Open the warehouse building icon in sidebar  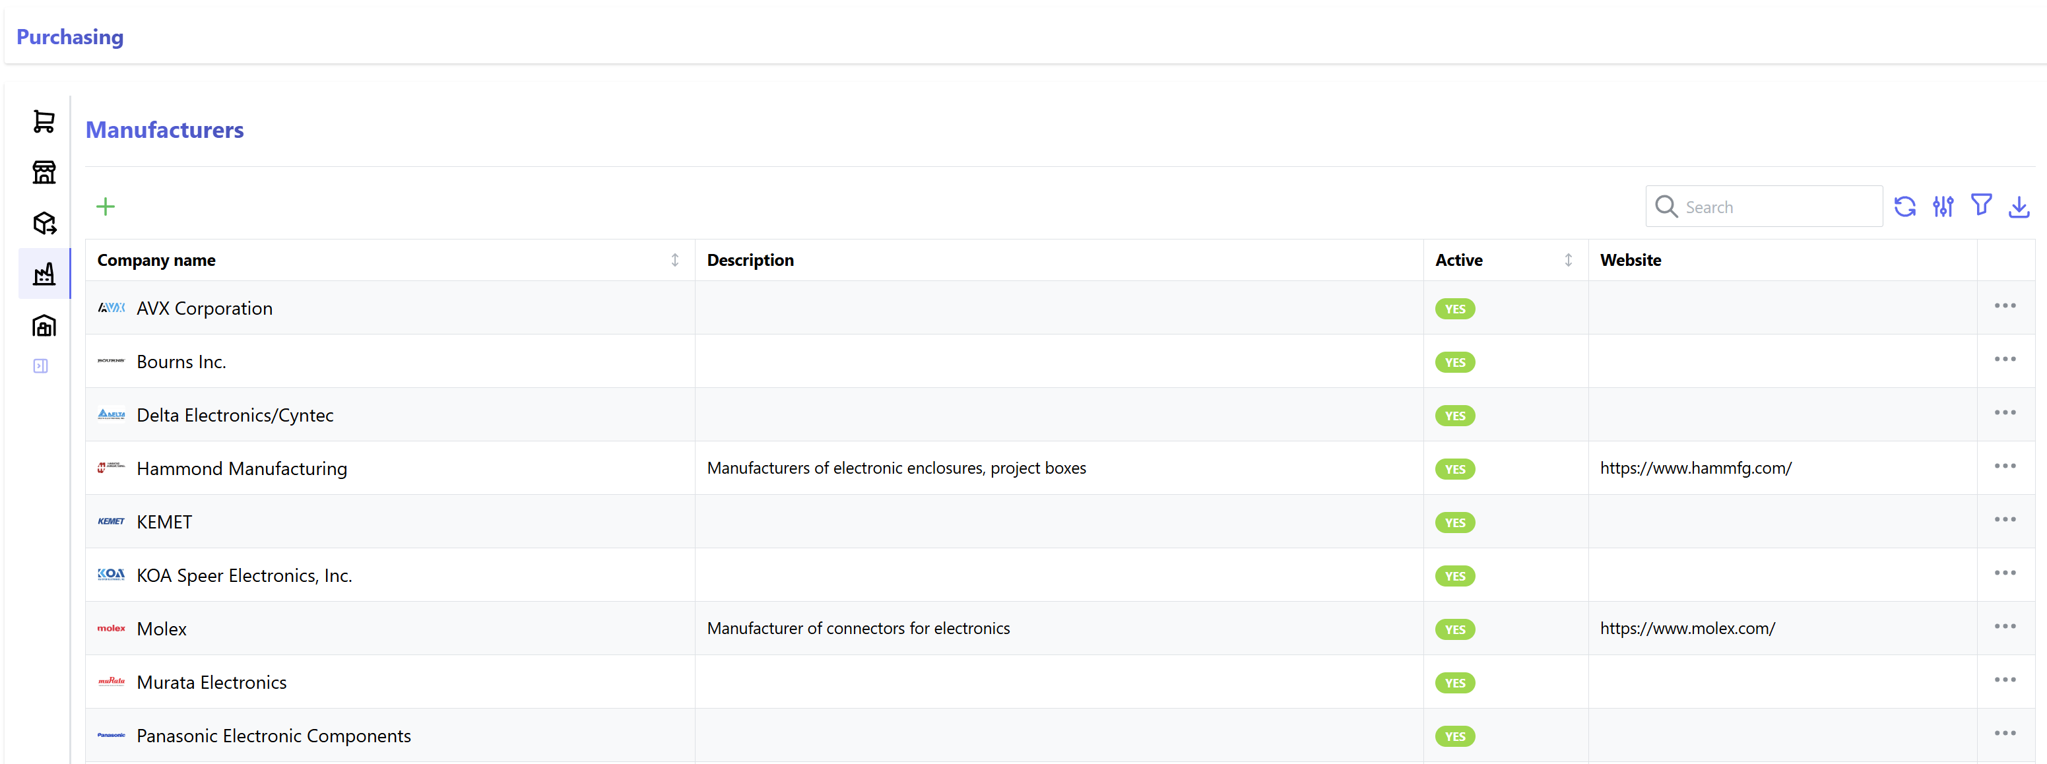[44, 326]
